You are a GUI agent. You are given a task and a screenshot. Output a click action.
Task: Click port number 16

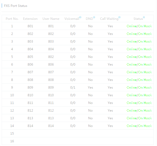point(12,141)
